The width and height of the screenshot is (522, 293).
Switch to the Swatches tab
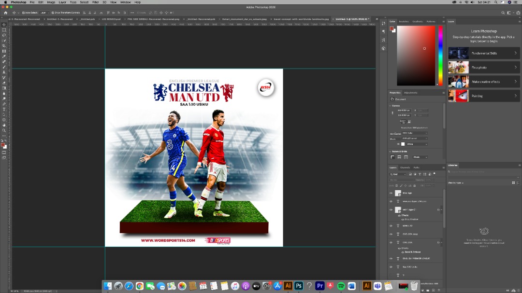point(404,22)
